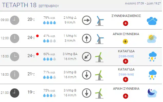Open the [12:00-15:00] storm period link

(x=126, y=56)
